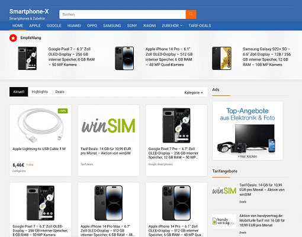This screenshot has height=237, width=302.
Task: Open the SONY category menu
Action: [x=132, y=25]
